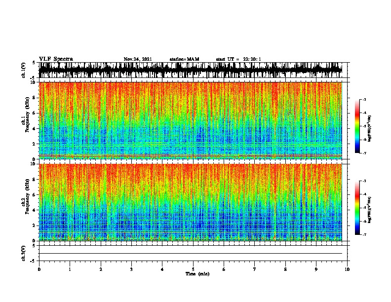The image size is (391, 302).
Task: Click the "ch.3(V)" y-axis label at bottom
Action: pyautogui.click(x=24, y=253)
